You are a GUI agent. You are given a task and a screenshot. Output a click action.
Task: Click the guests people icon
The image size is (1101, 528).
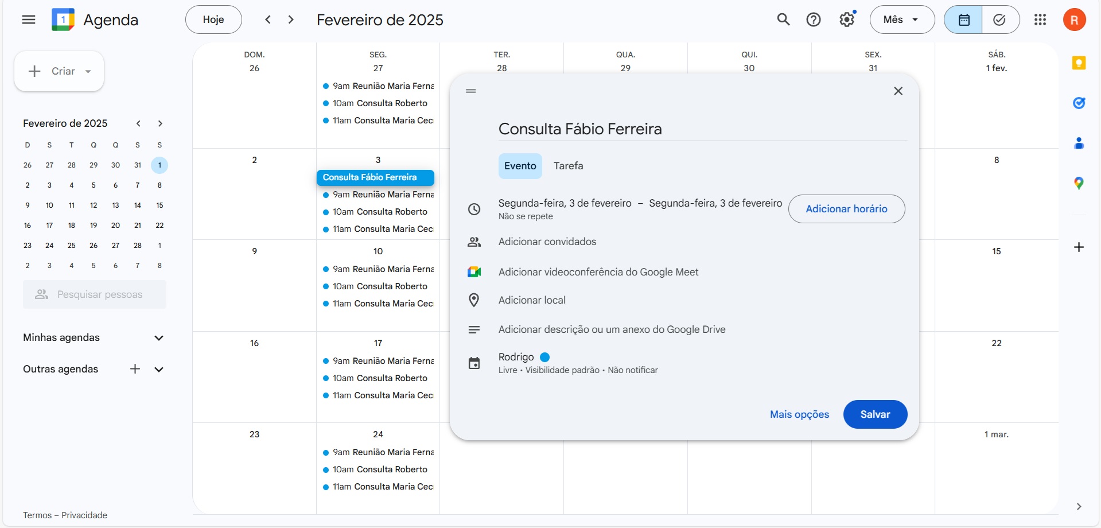pyautogui.click(x=474, y=242)
